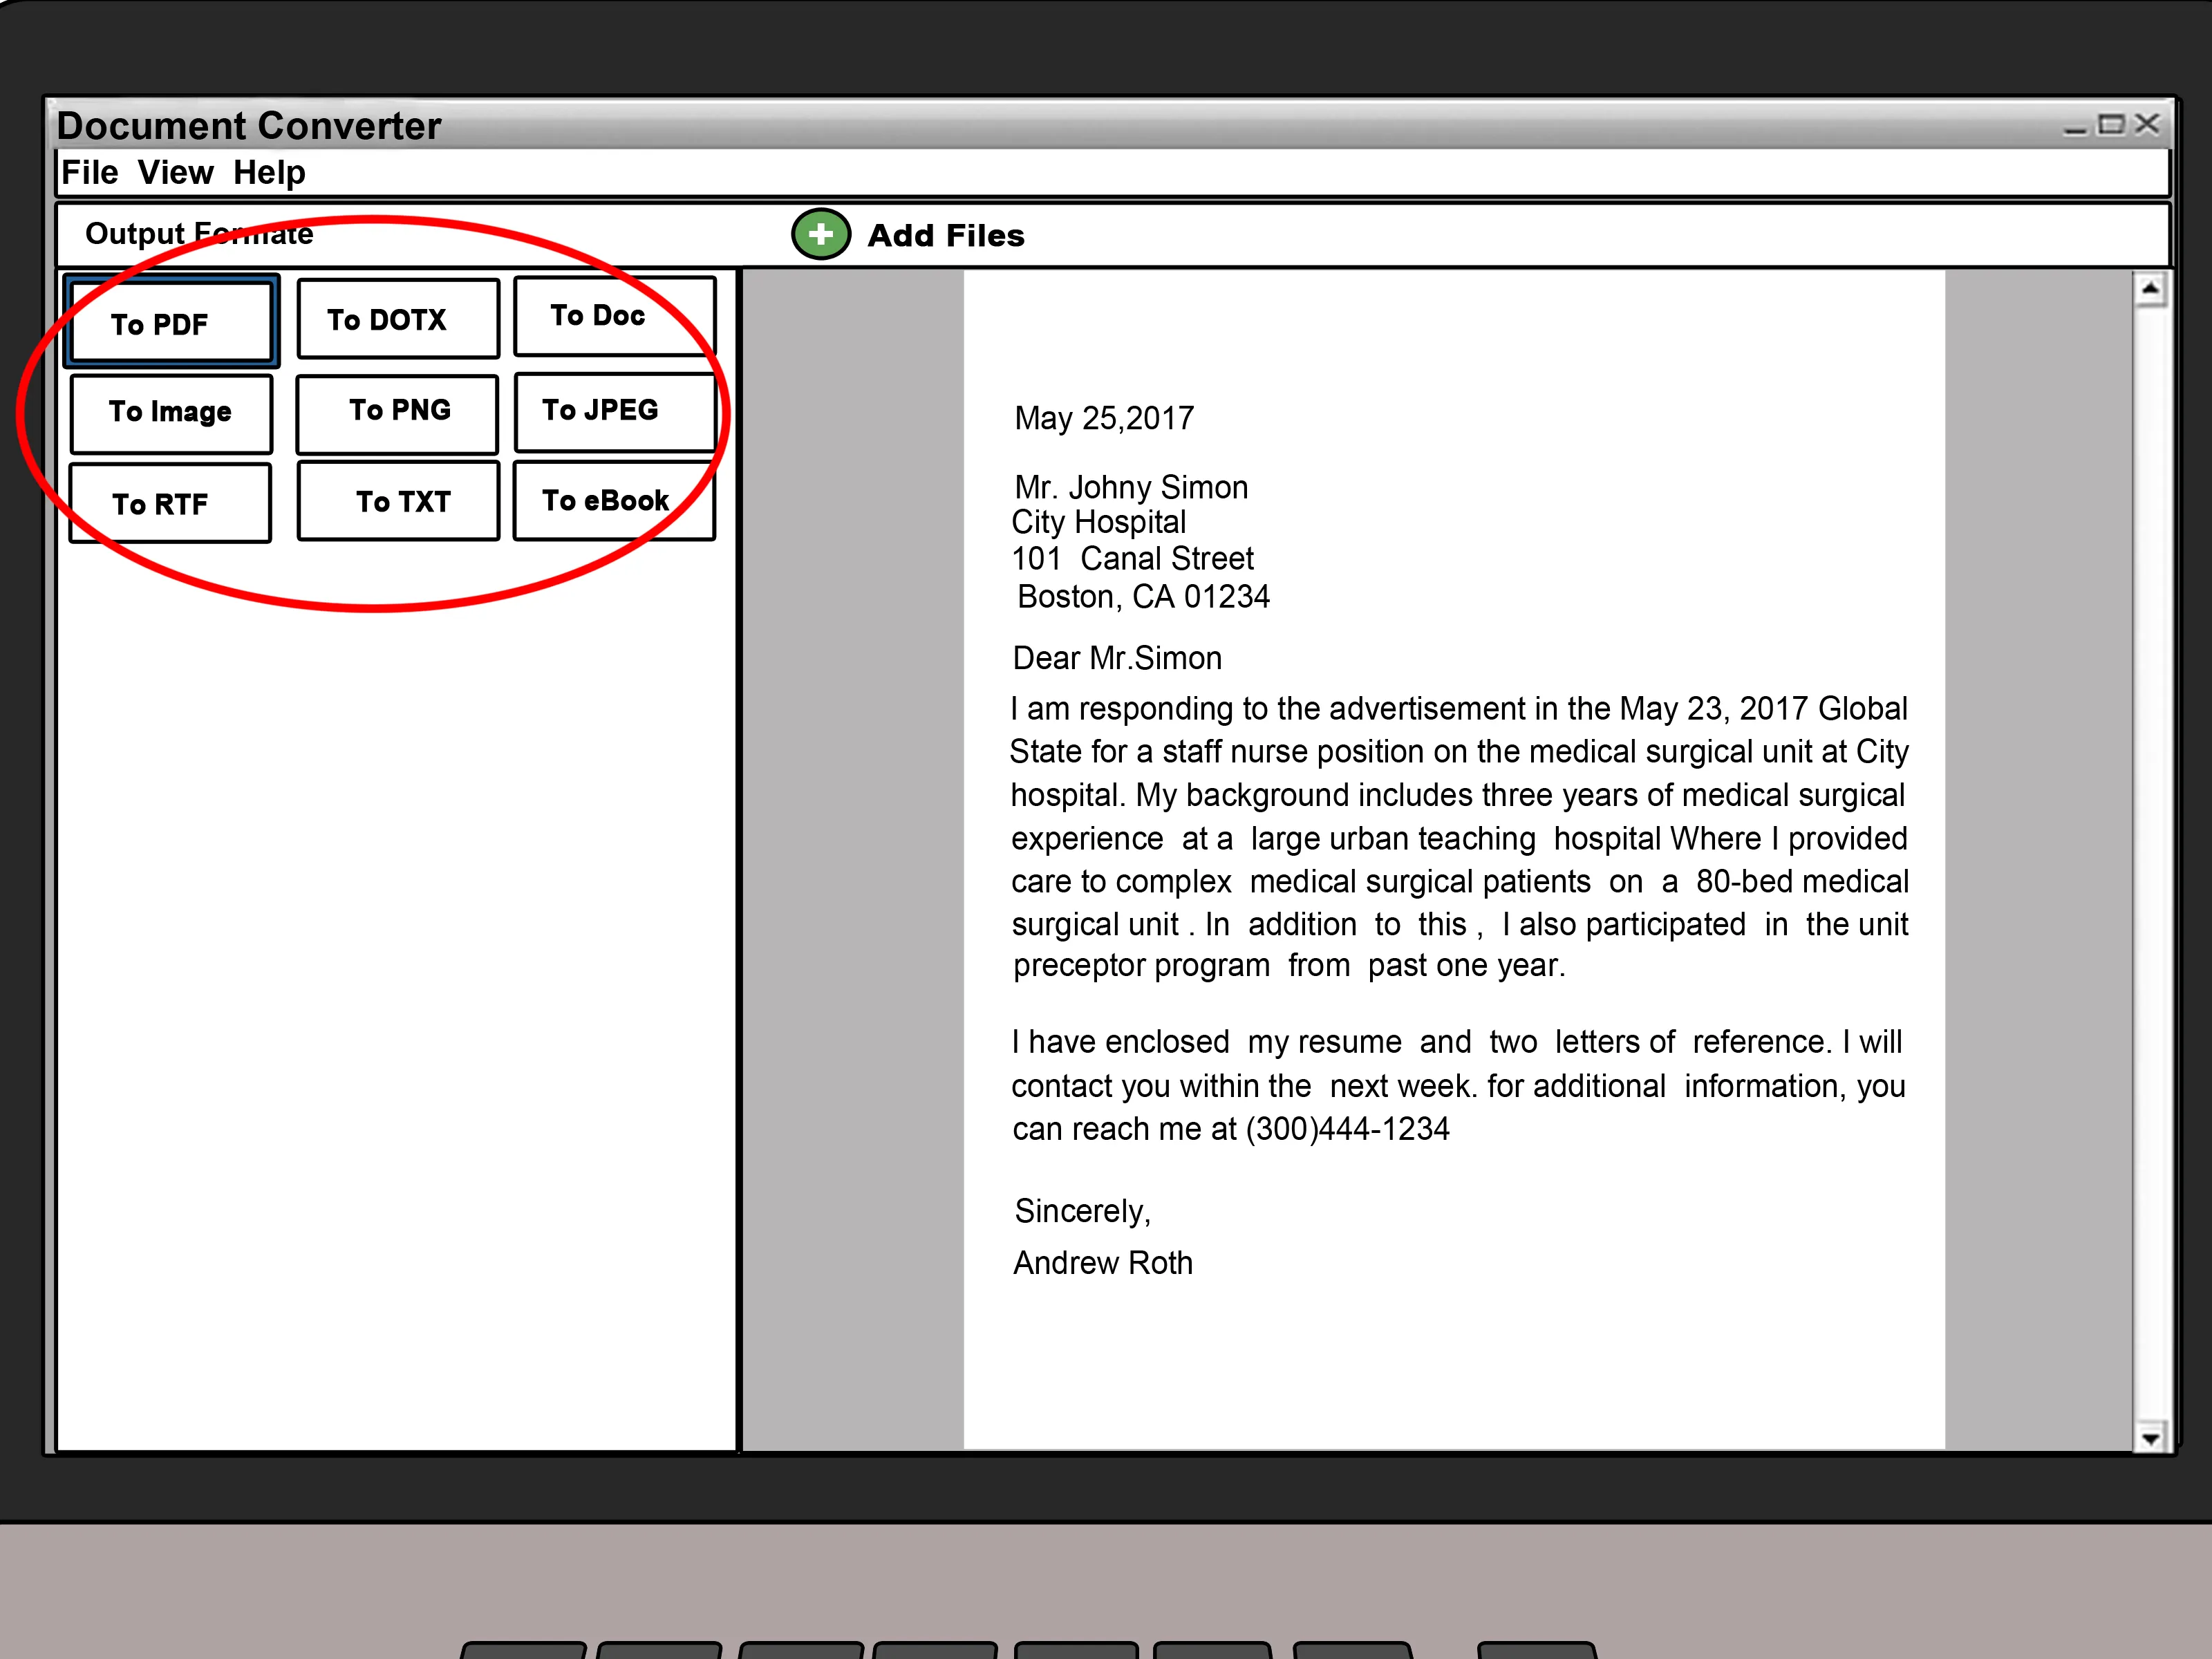Click the letter body in document preview
The height and width of the screenshot is (1659, 2212).
click(1457, 837)
